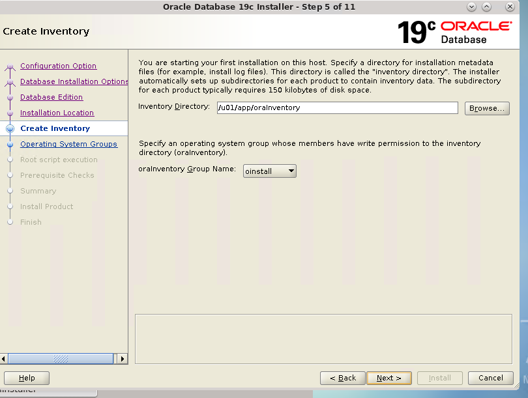Image resolution: width=528 pixels, height=398 pixels.
Task: Click the Cancel button
Action: [x=491, y=378]
